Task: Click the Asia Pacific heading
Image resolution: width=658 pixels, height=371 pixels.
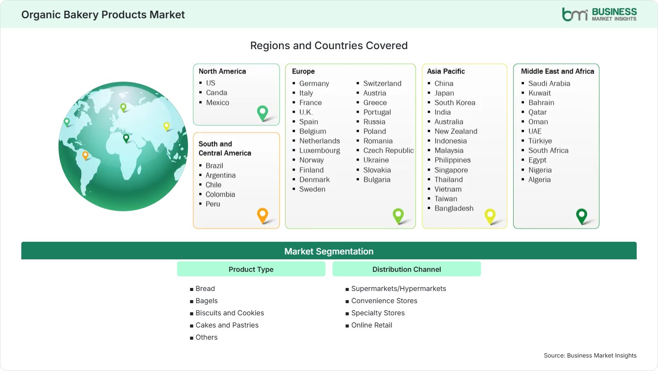Action: [446, 71]
